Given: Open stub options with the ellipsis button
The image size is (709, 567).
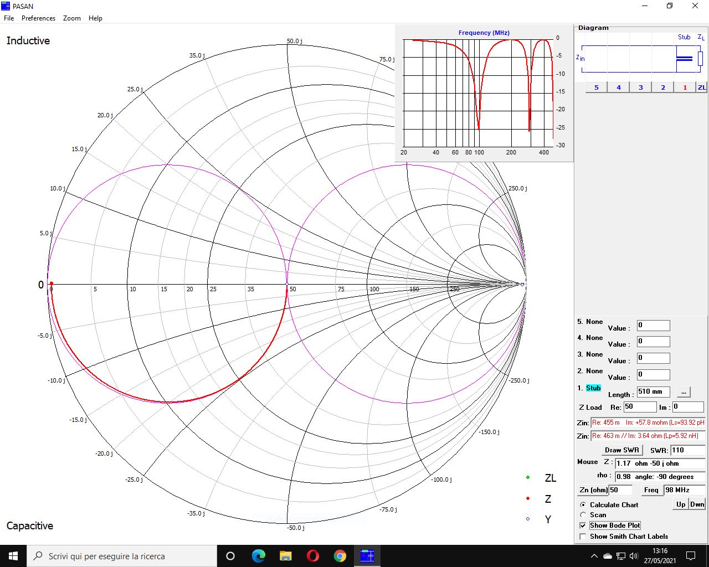Looking at the screenshot, I should (684, 391).
